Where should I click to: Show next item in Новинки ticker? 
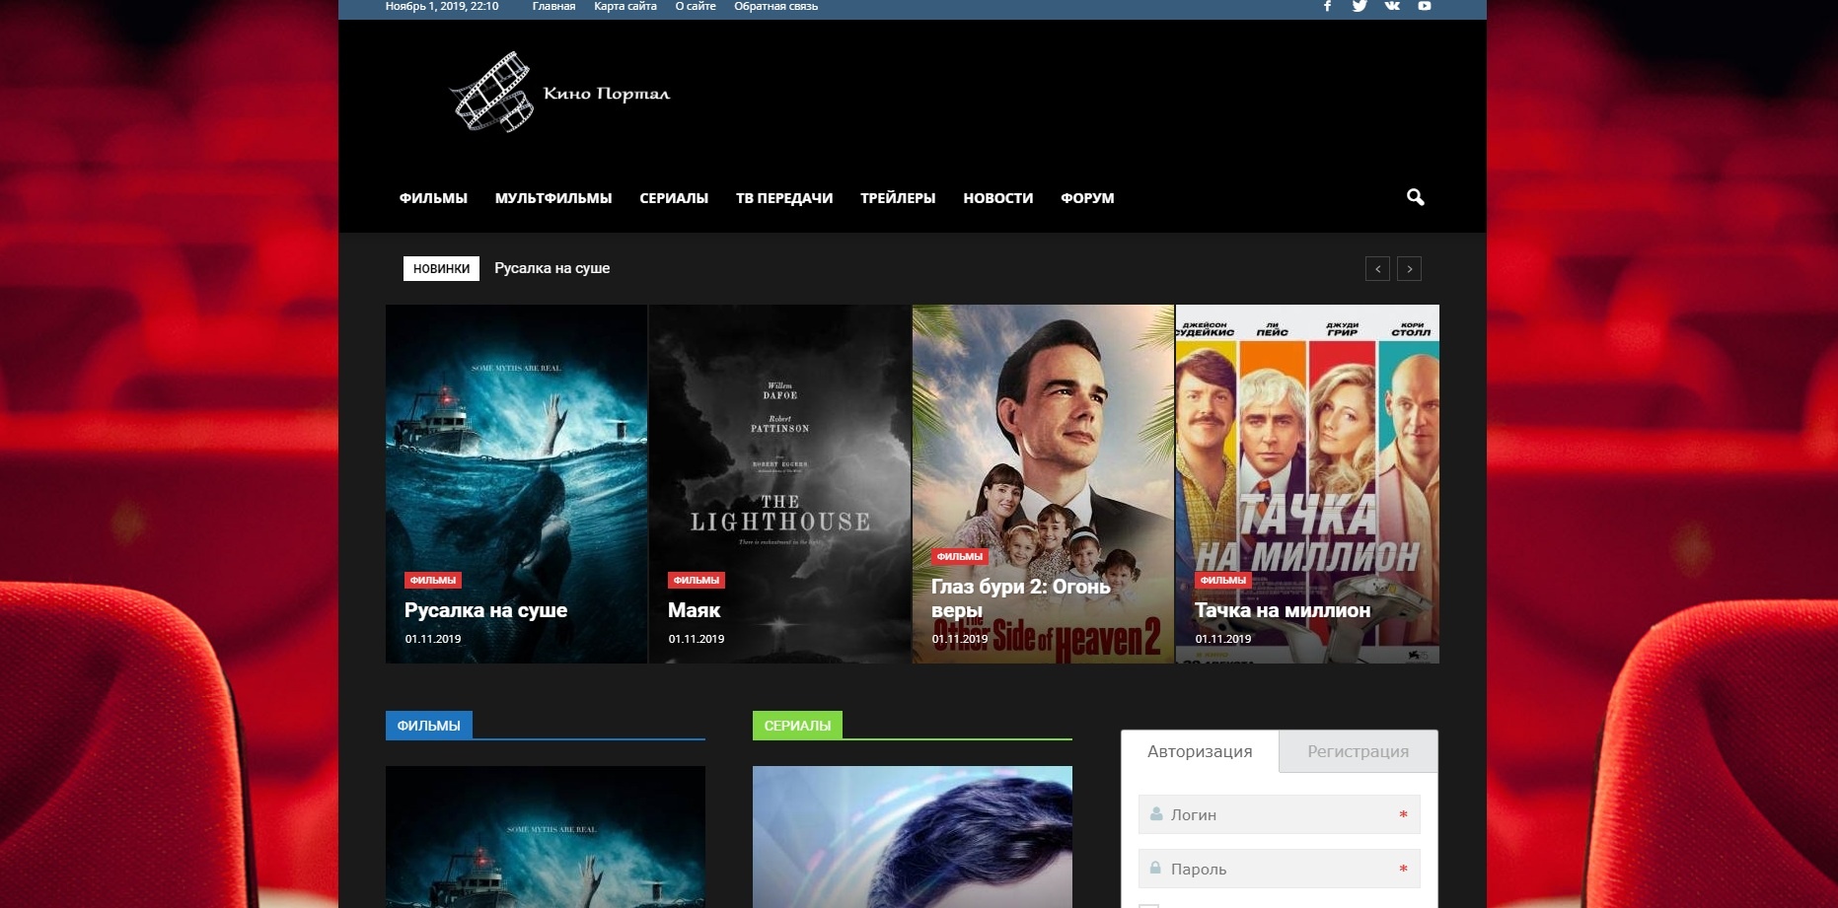(1409, 268)
